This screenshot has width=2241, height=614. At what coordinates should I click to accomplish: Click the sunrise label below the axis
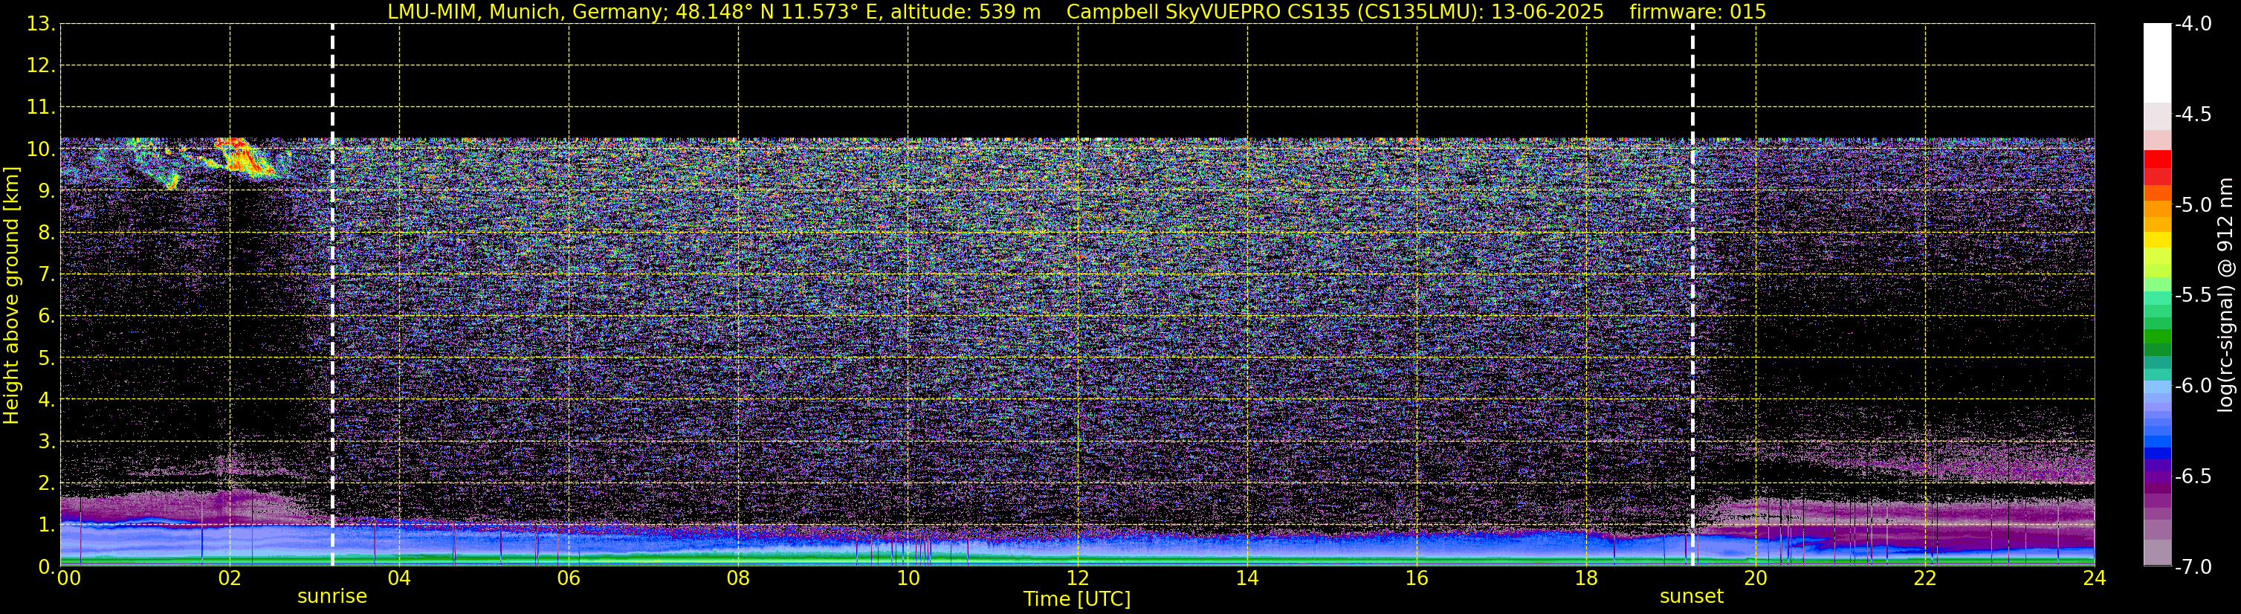(x=332, y=597)
